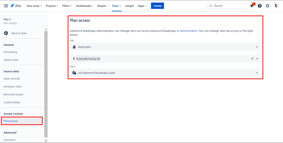Open the settings gear icon
The image size is (283, 143).
pos(268,6)
